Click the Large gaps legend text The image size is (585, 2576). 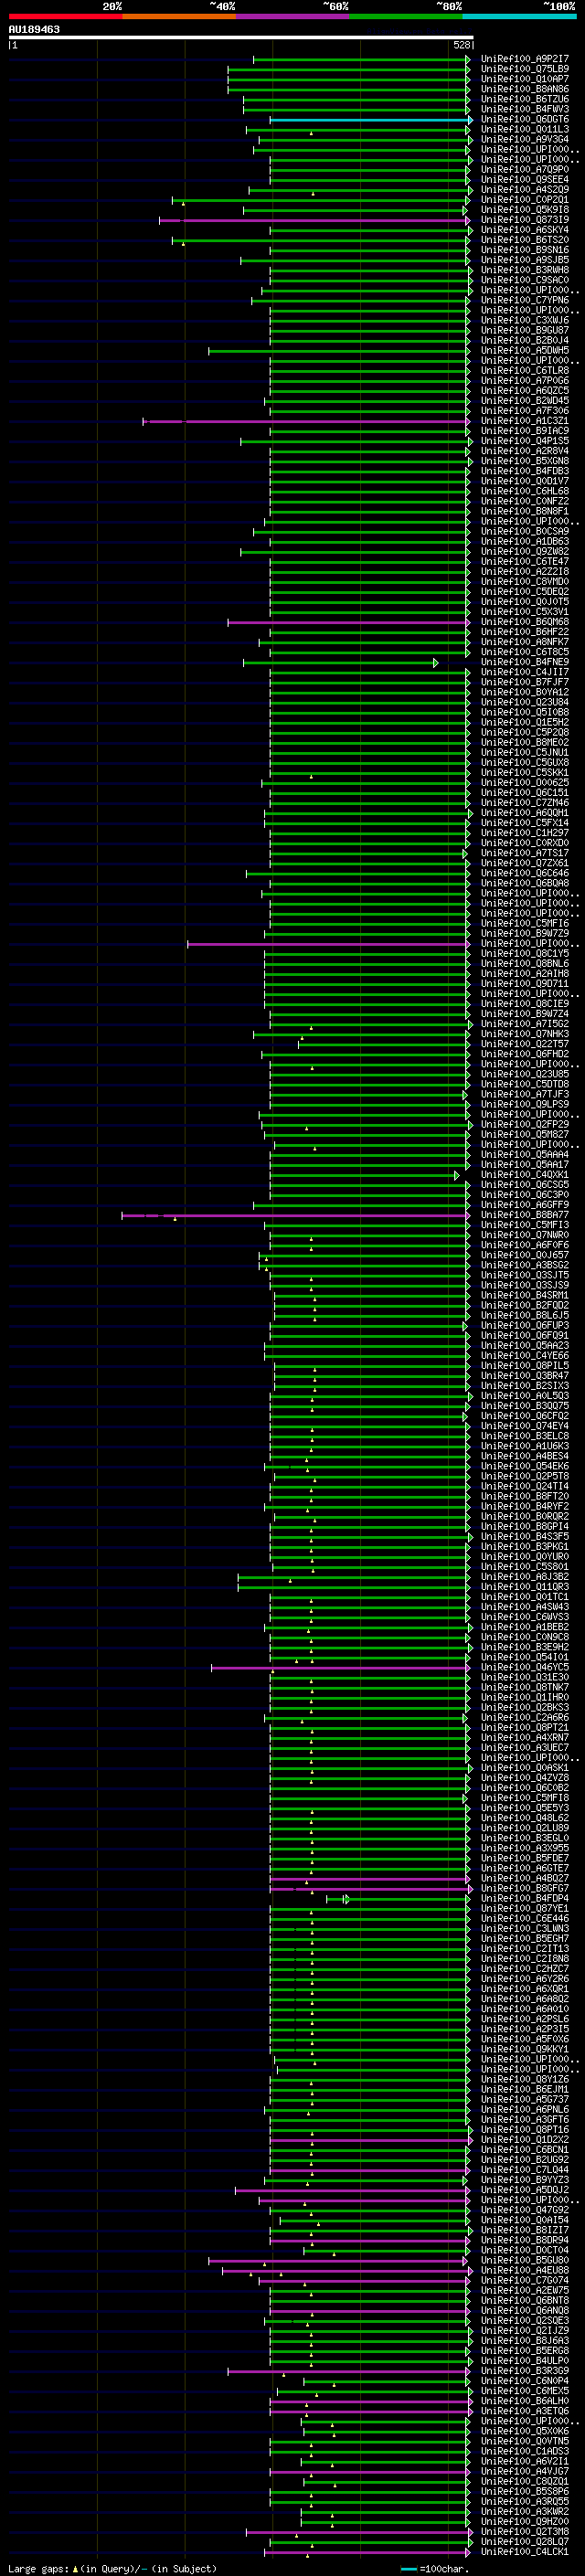[112, 2568]
